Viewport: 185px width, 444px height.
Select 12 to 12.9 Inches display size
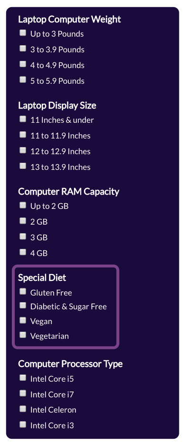click(23, 150)
